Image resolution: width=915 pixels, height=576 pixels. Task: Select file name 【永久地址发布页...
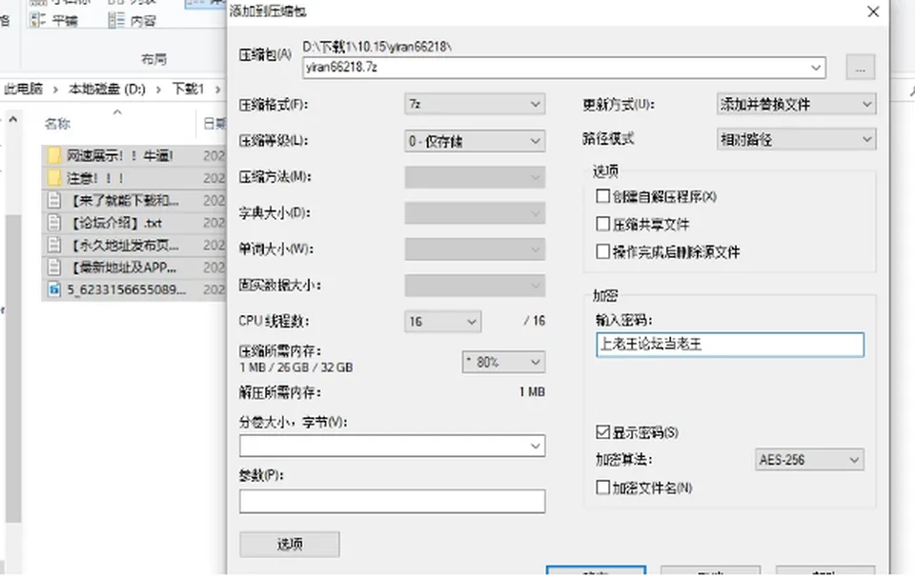pos(124,246)
